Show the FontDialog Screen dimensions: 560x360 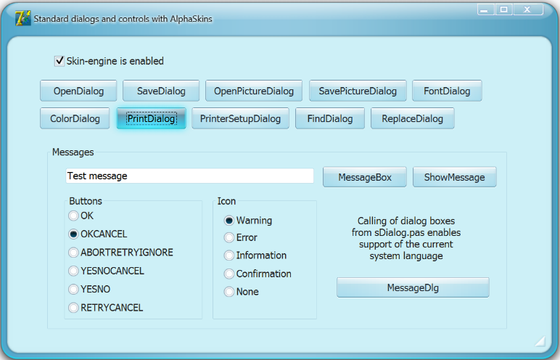pyautogui.click(x=447, y=91)
